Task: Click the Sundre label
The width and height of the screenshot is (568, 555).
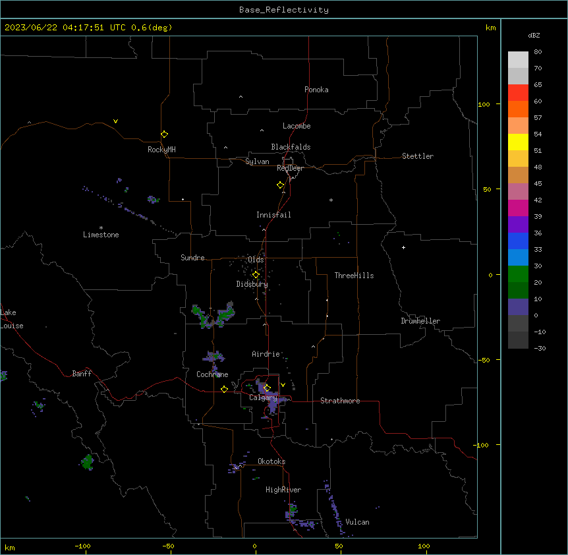Action: point(192,258)
